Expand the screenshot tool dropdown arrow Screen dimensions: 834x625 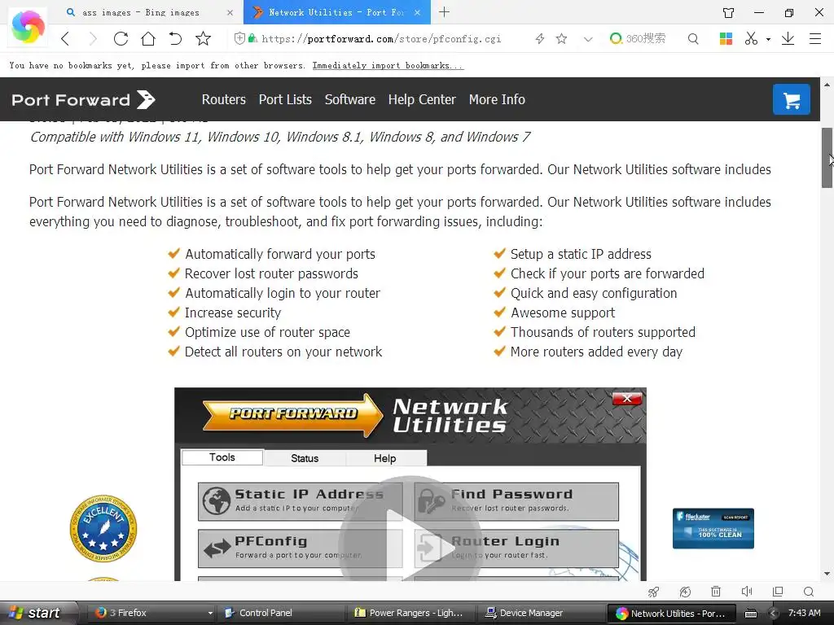(x=768, y=39)
